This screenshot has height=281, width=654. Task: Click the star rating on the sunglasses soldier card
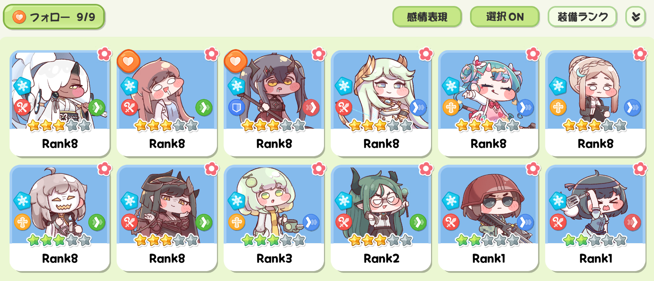tap(488, 240)
